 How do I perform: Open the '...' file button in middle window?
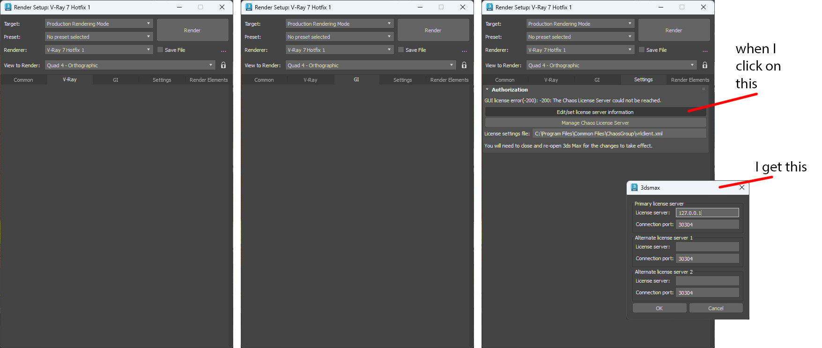point(464,50)
